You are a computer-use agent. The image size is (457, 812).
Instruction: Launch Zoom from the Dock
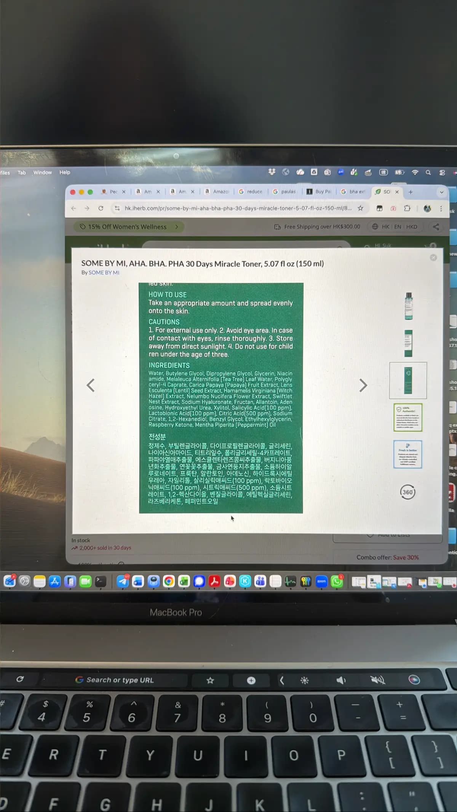click(321, 581)
